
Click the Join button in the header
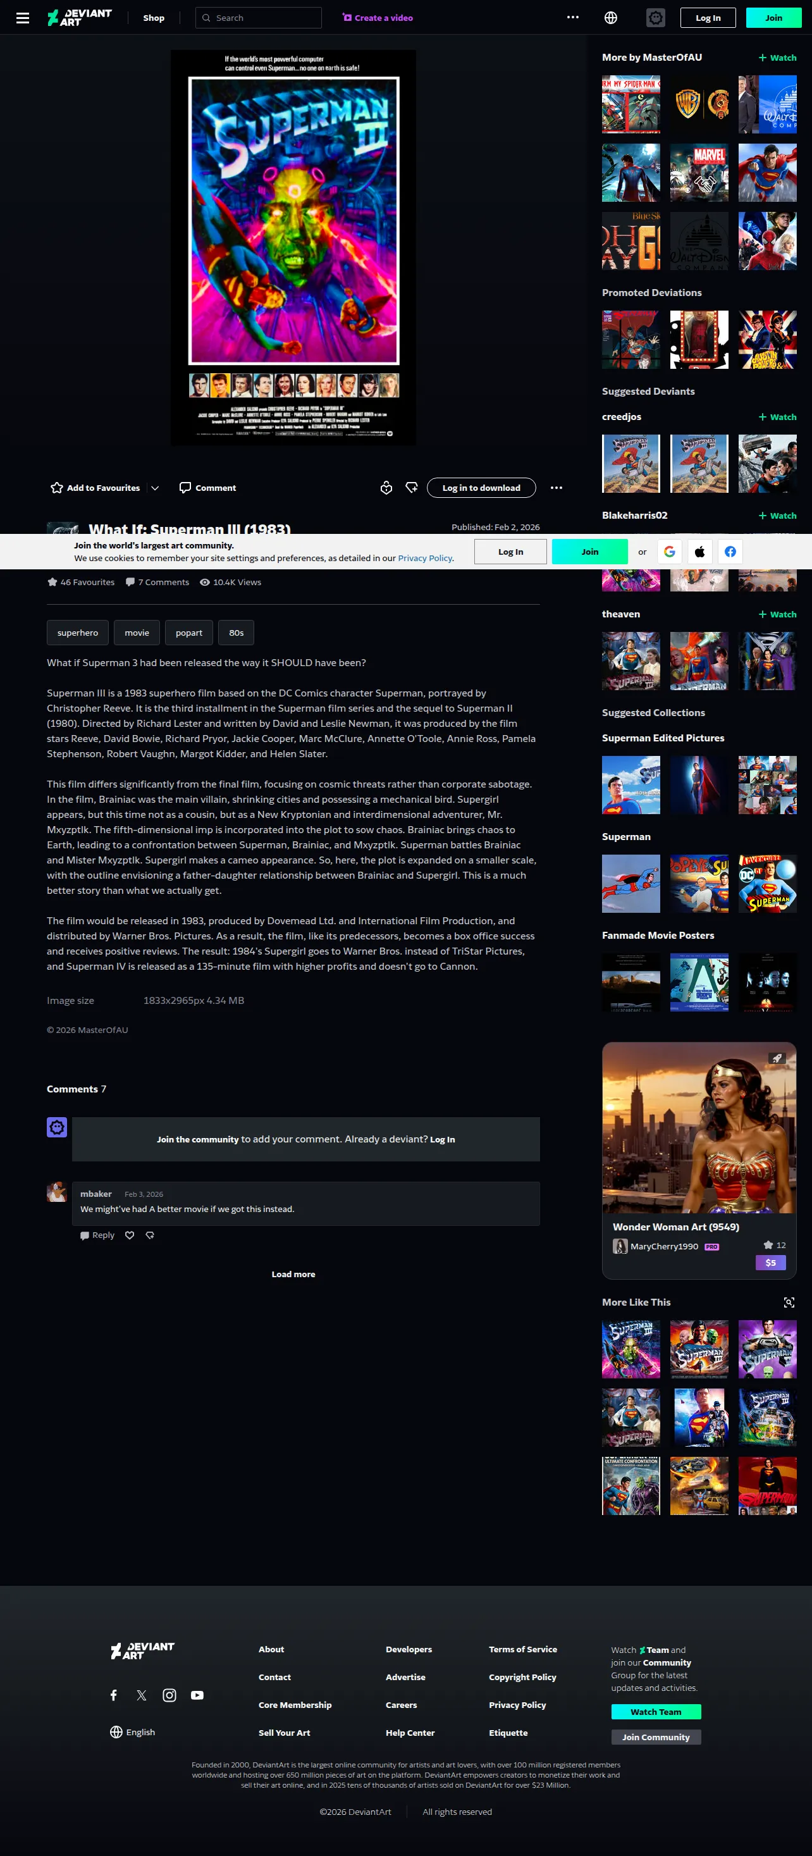(774, 18)
